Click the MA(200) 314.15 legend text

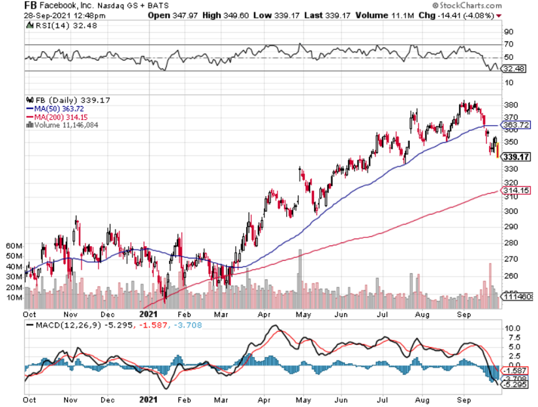[x=61, y=117]
